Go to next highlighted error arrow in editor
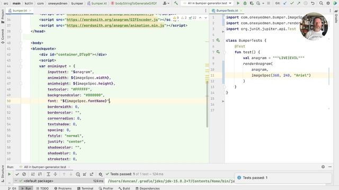Image resolution: width=339 pixels, height=190 pixels. tap(206, 18)
